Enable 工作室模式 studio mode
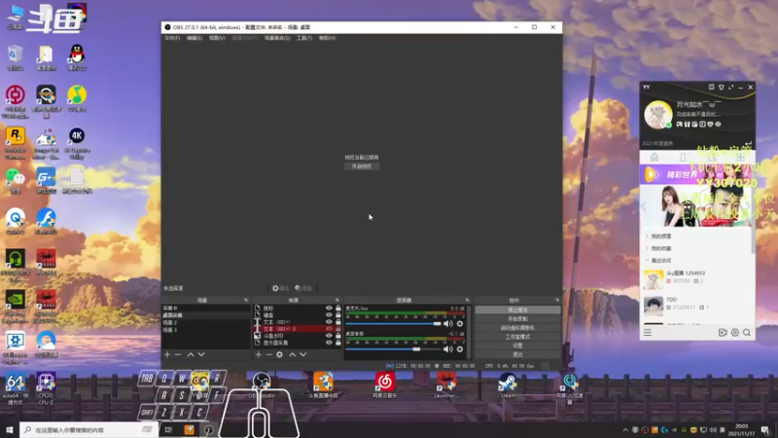 [517, 337]
